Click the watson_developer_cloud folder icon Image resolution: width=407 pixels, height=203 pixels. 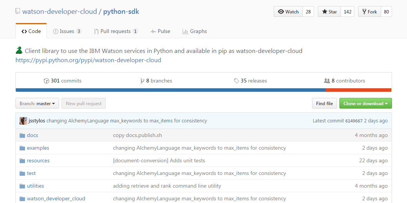pyautogui.click(x=22, y=199)
